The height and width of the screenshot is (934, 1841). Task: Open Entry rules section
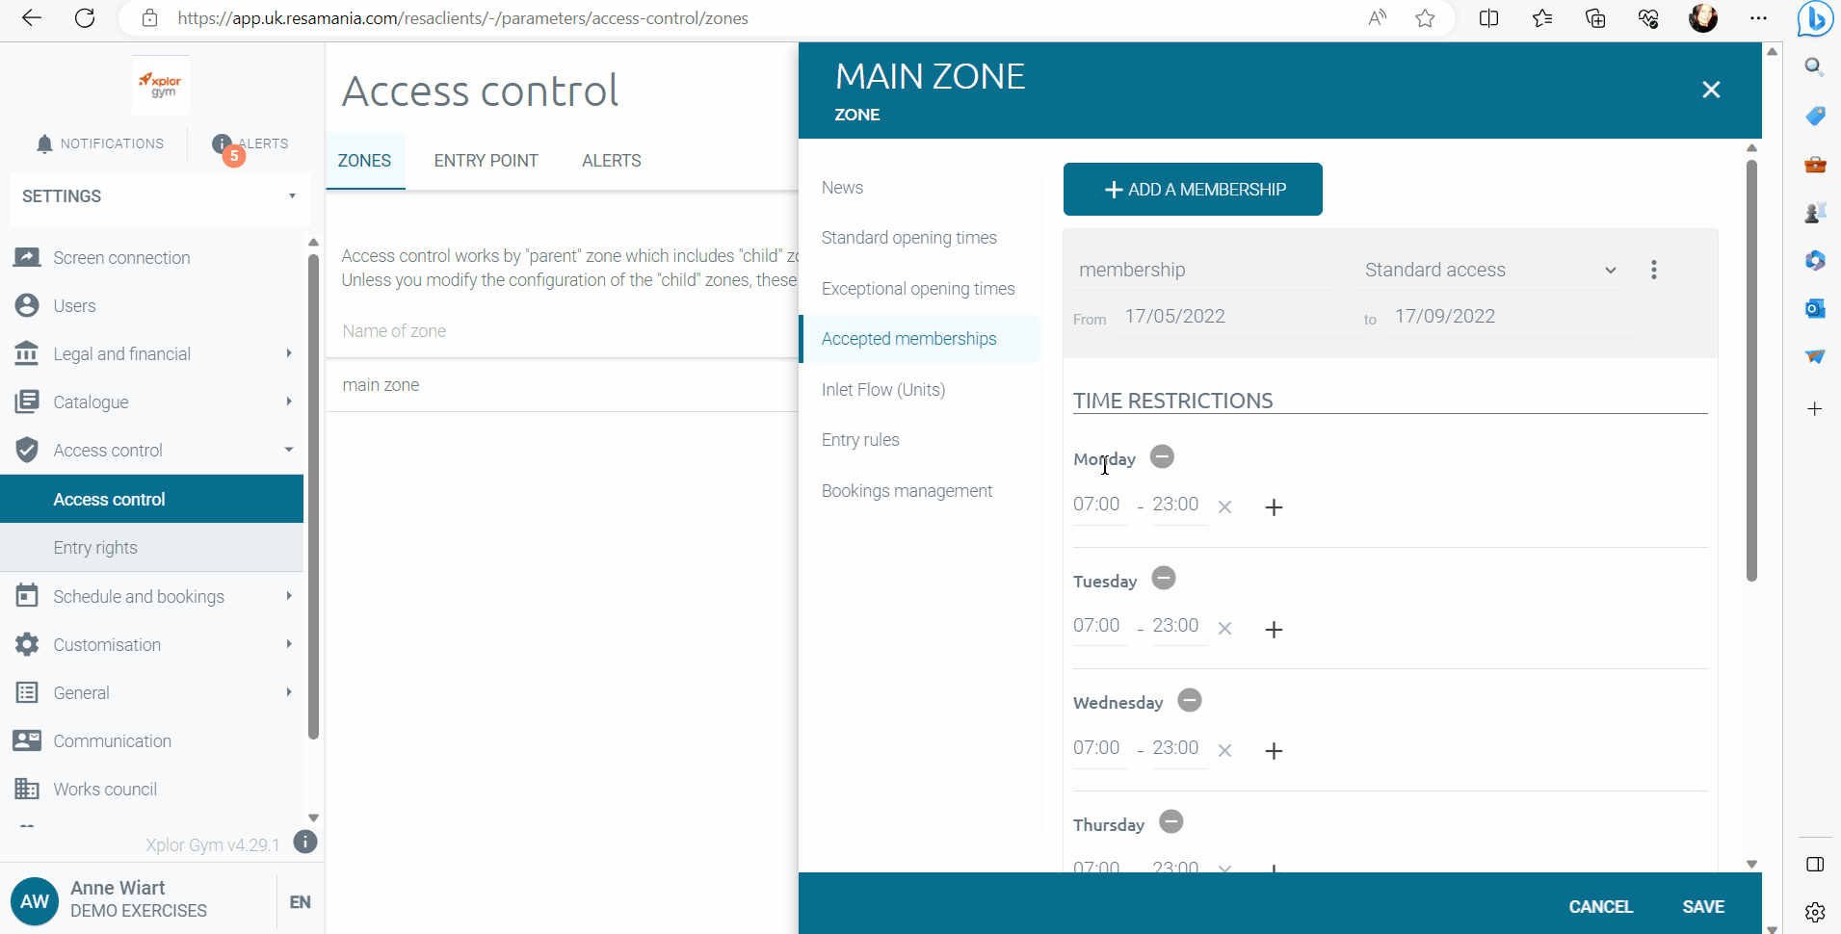(860, 440)
